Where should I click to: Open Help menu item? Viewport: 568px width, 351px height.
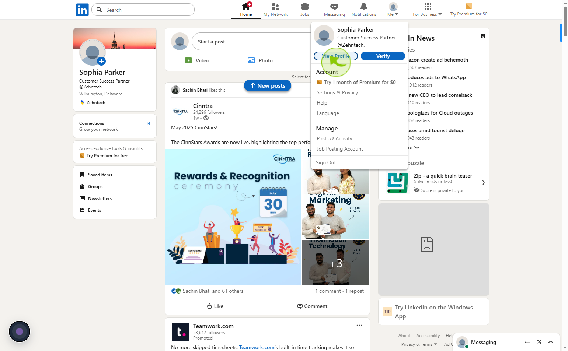(x=322, y=103)
